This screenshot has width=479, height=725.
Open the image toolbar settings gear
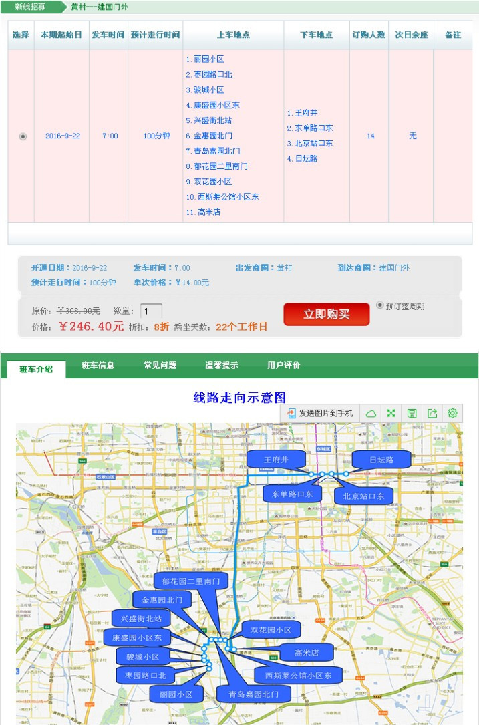pos(452,414)
